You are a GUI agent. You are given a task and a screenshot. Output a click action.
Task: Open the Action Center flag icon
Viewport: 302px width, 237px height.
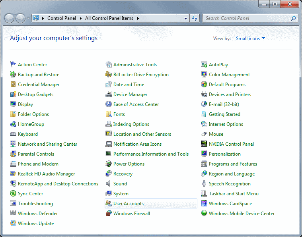click(13, 64)
